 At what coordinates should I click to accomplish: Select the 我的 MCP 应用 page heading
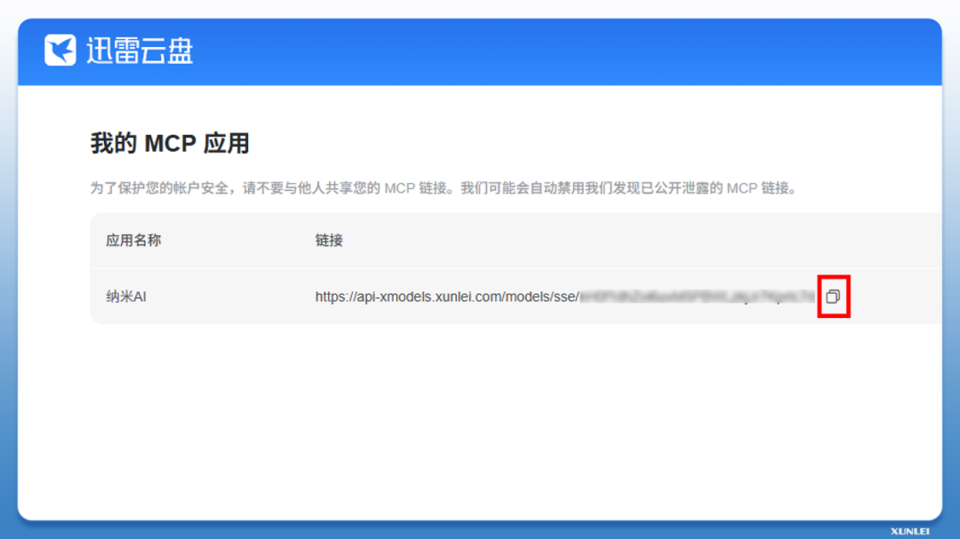coord(170,143)
